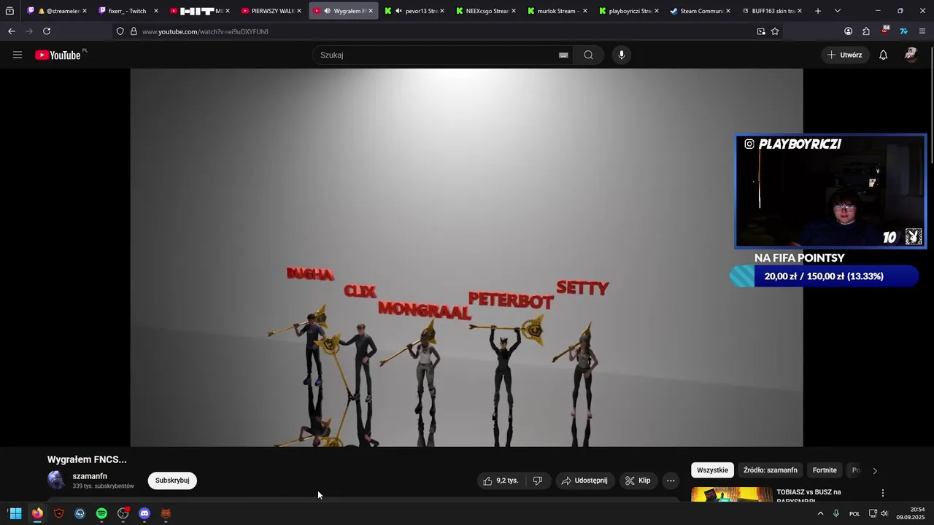The height and width of the screenshot is (525, 934).
Task: Reload the page in browser toolbar
Action: coord(47,31)
